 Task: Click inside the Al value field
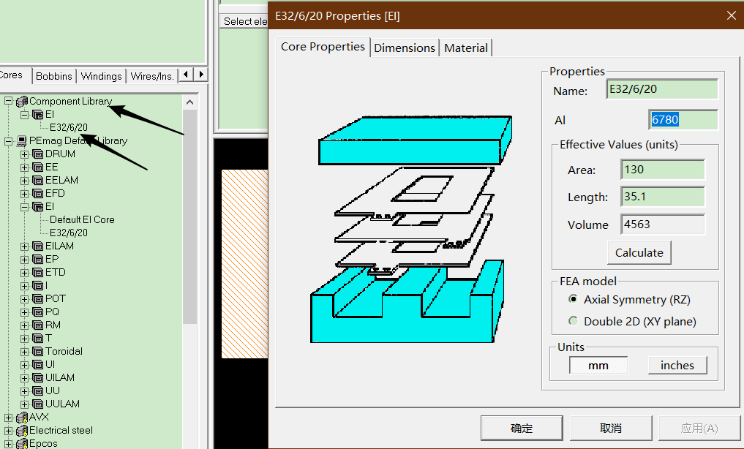point(682,119)
